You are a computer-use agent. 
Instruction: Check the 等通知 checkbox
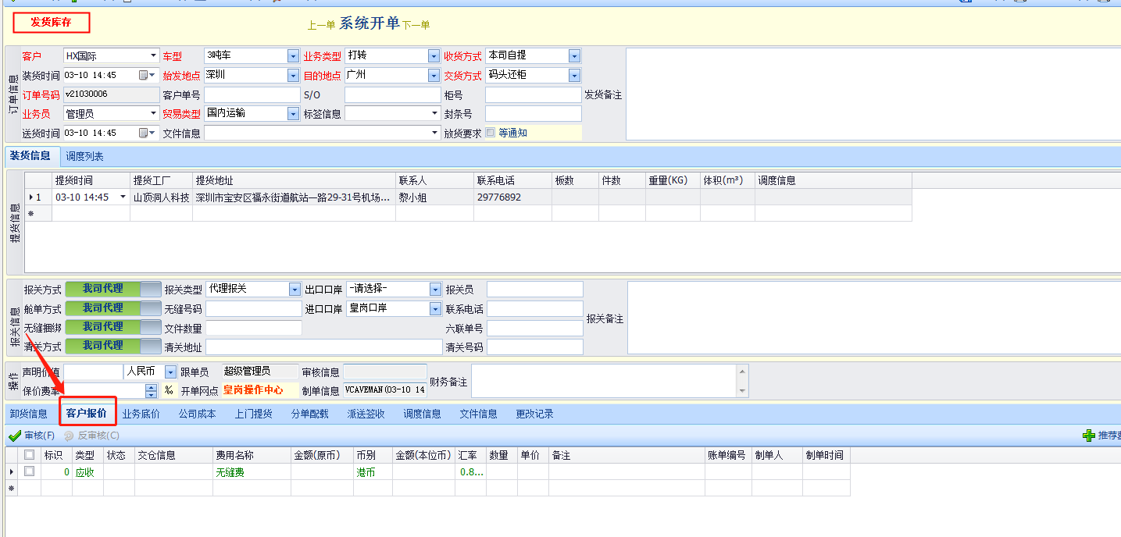[491, 133]
